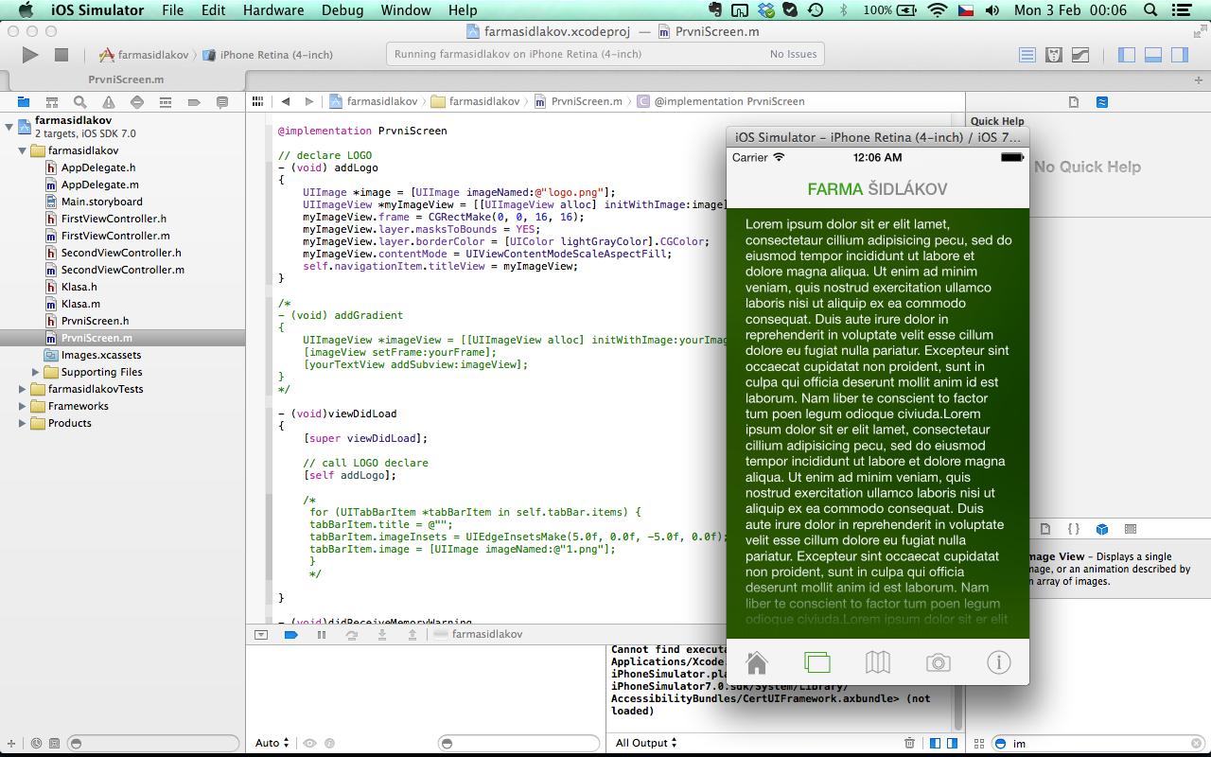Show the Code snippet library braces icon
This screenshot has width=1211, height=757.
(1074, 529)
